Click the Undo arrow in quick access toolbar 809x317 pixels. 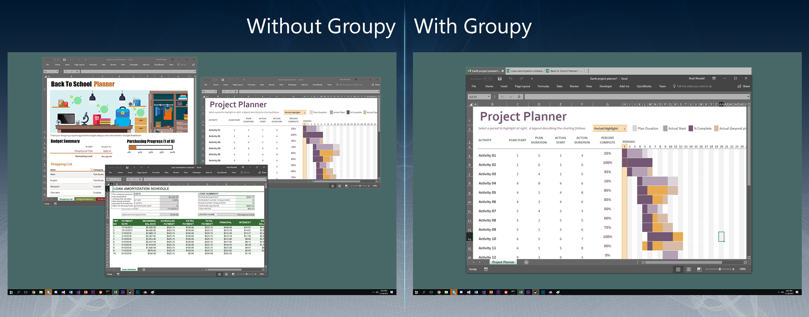click(510, 79)
